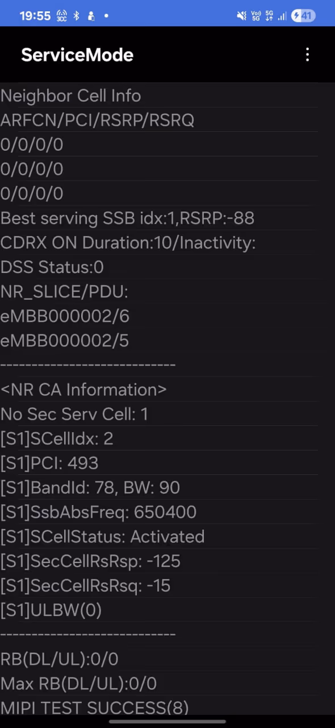This screenshot has height=728, width=335.
Task: Tap the [S1]SCellStatus: Activated row
Action: pyautogui.click(x=159, y=536)
